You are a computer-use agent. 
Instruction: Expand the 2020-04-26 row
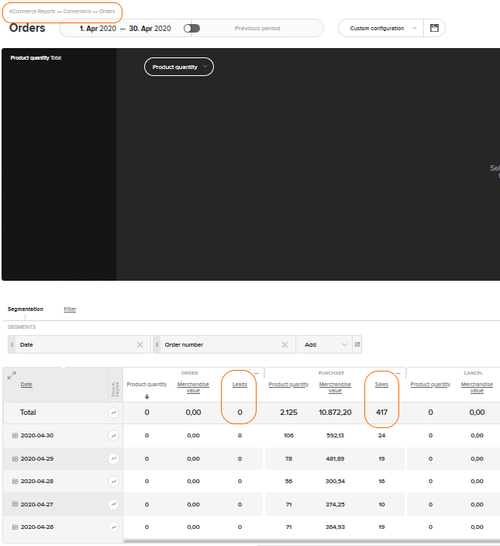pyautogui.click(x=15, y=527)
